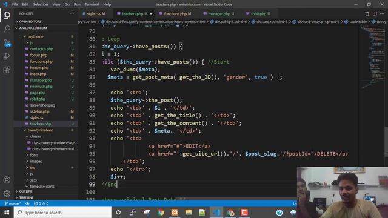Expand the inc folder

click(x=32, y=168)
